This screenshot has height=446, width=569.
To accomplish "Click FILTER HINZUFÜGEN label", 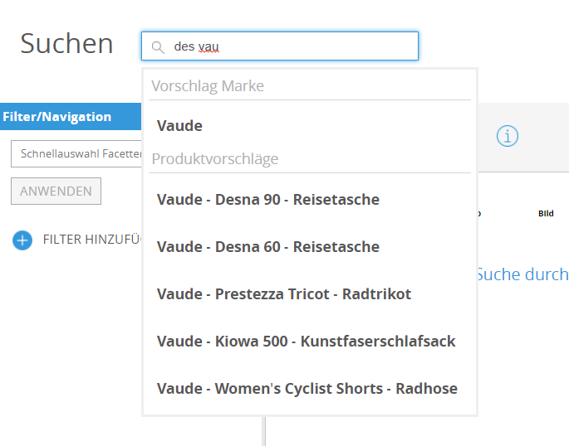I will (92, 240).
